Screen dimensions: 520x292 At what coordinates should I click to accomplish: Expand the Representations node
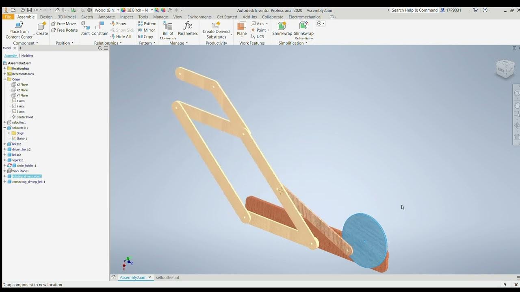[4, 74]
